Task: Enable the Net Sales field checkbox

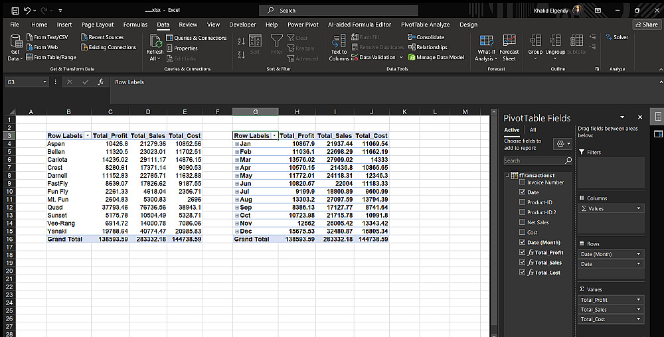Action: point(522,222)
